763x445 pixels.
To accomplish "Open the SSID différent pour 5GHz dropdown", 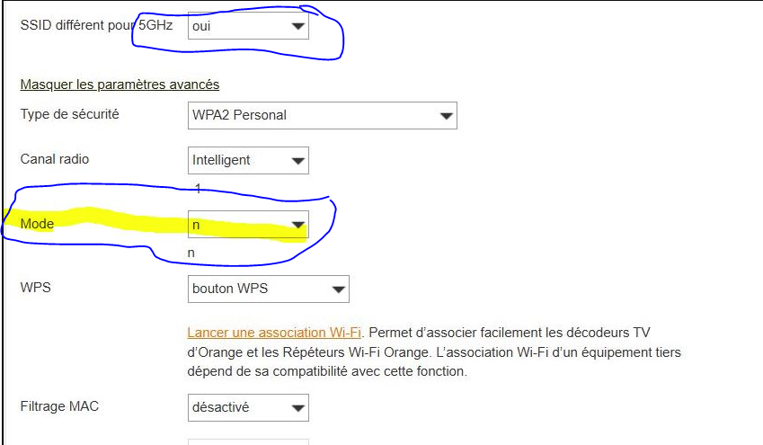I will pos(247,27).
